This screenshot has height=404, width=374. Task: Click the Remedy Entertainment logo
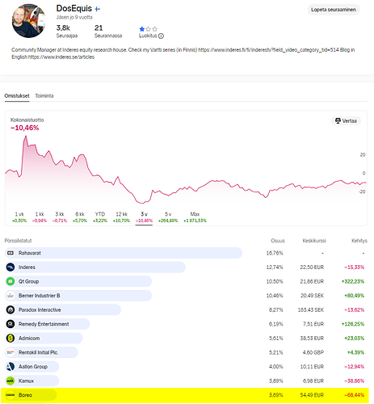[11, 324]
